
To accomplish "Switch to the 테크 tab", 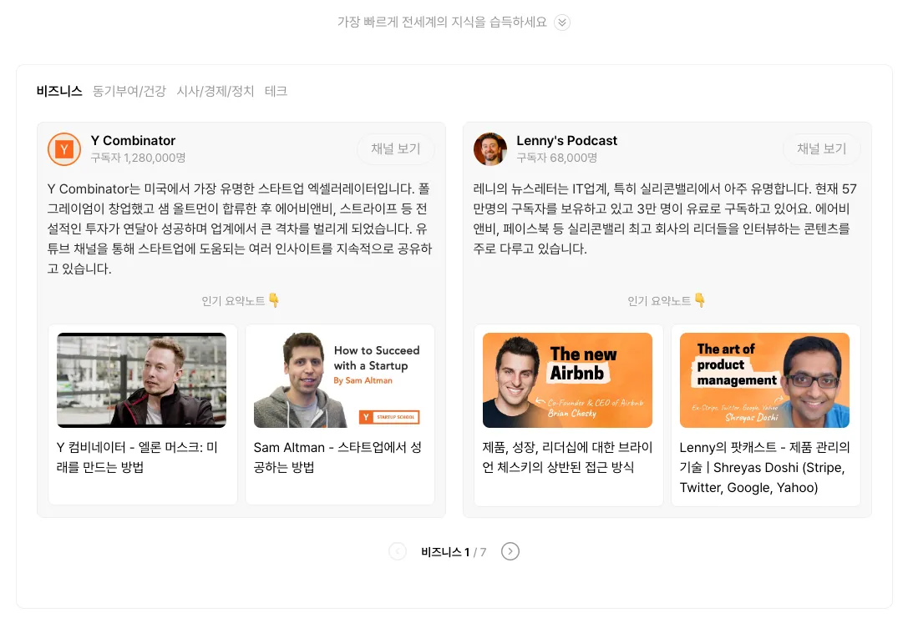I will click(276, 91).
